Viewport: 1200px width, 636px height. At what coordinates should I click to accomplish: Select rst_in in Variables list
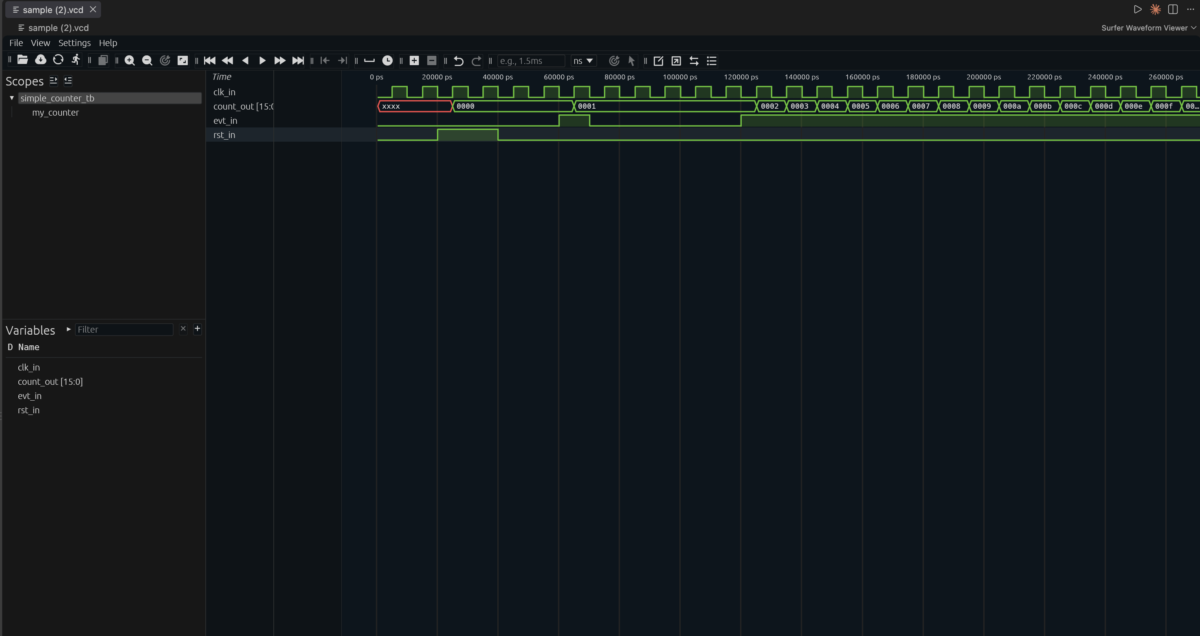pos(29,410)
